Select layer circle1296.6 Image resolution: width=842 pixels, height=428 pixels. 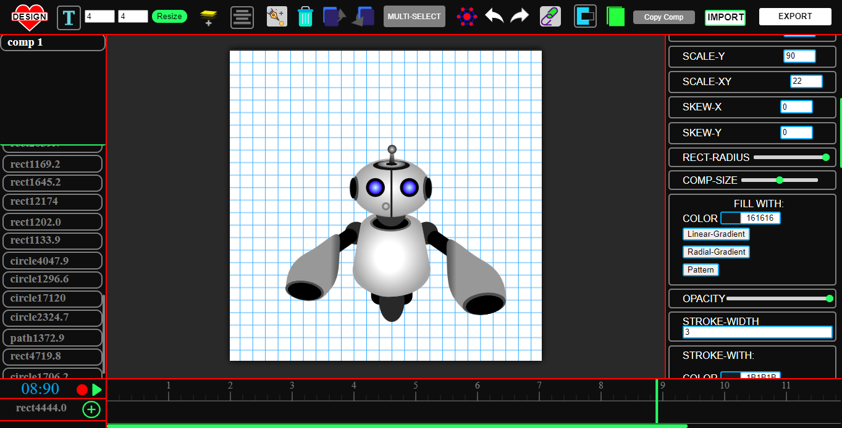click(x=53, y=279)
